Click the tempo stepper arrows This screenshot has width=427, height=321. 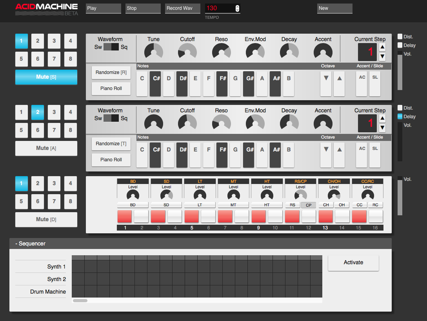(238, 9)
